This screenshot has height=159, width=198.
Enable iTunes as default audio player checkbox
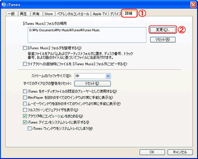point(25,91)
